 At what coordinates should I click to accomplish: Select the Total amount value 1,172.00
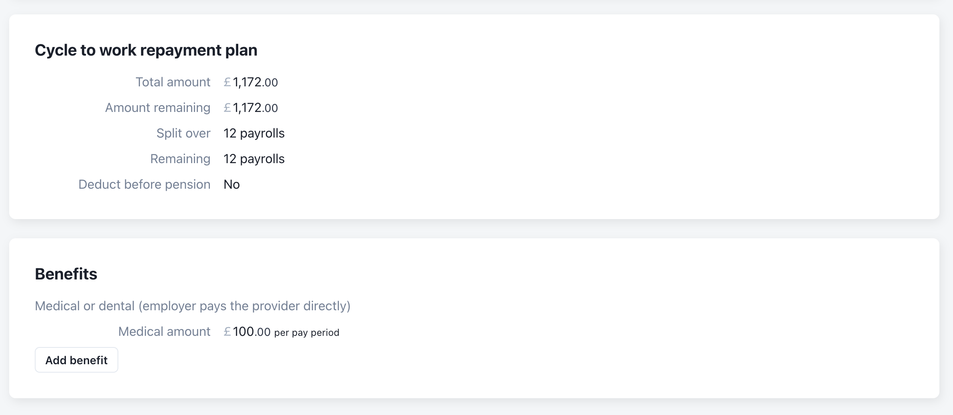[x=255, y=82]
